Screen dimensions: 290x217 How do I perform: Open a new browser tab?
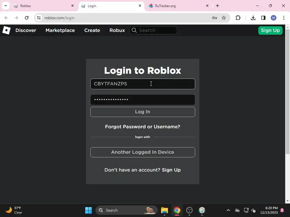(217, 6)
